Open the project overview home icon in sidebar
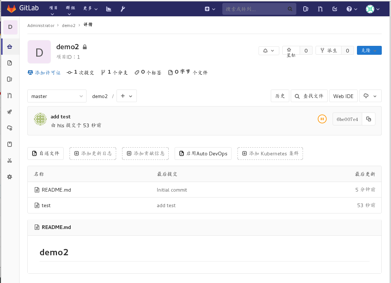 point(10,47)
